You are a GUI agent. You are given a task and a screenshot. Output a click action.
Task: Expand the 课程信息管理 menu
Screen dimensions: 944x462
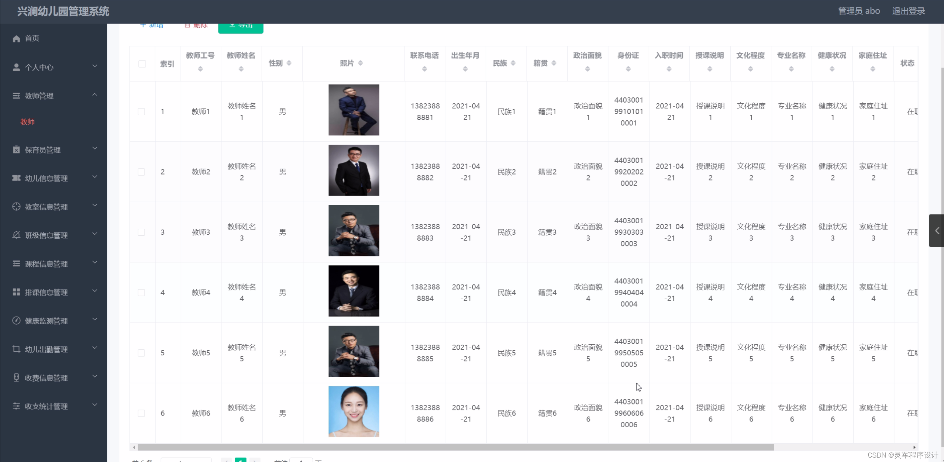pos(46,263)
